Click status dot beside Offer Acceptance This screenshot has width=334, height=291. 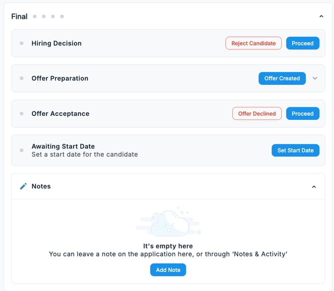click(x=21, y=114)
